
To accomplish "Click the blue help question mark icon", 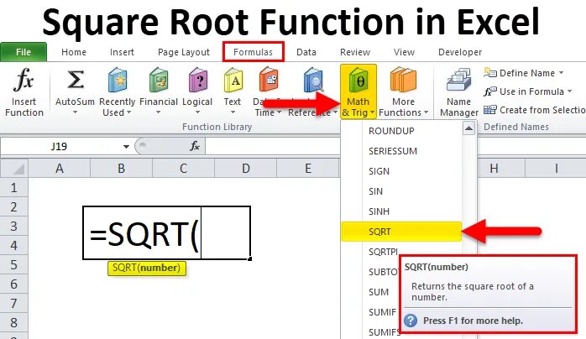I will point(411,321).
